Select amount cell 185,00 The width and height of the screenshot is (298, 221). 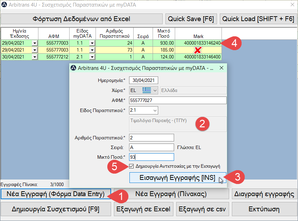point(164,50)
